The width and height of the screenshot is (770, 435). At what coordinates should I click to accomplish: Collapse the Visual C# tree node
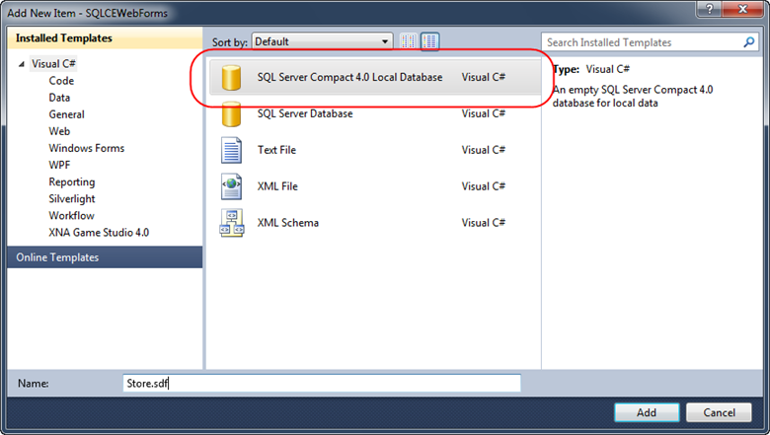21,64
